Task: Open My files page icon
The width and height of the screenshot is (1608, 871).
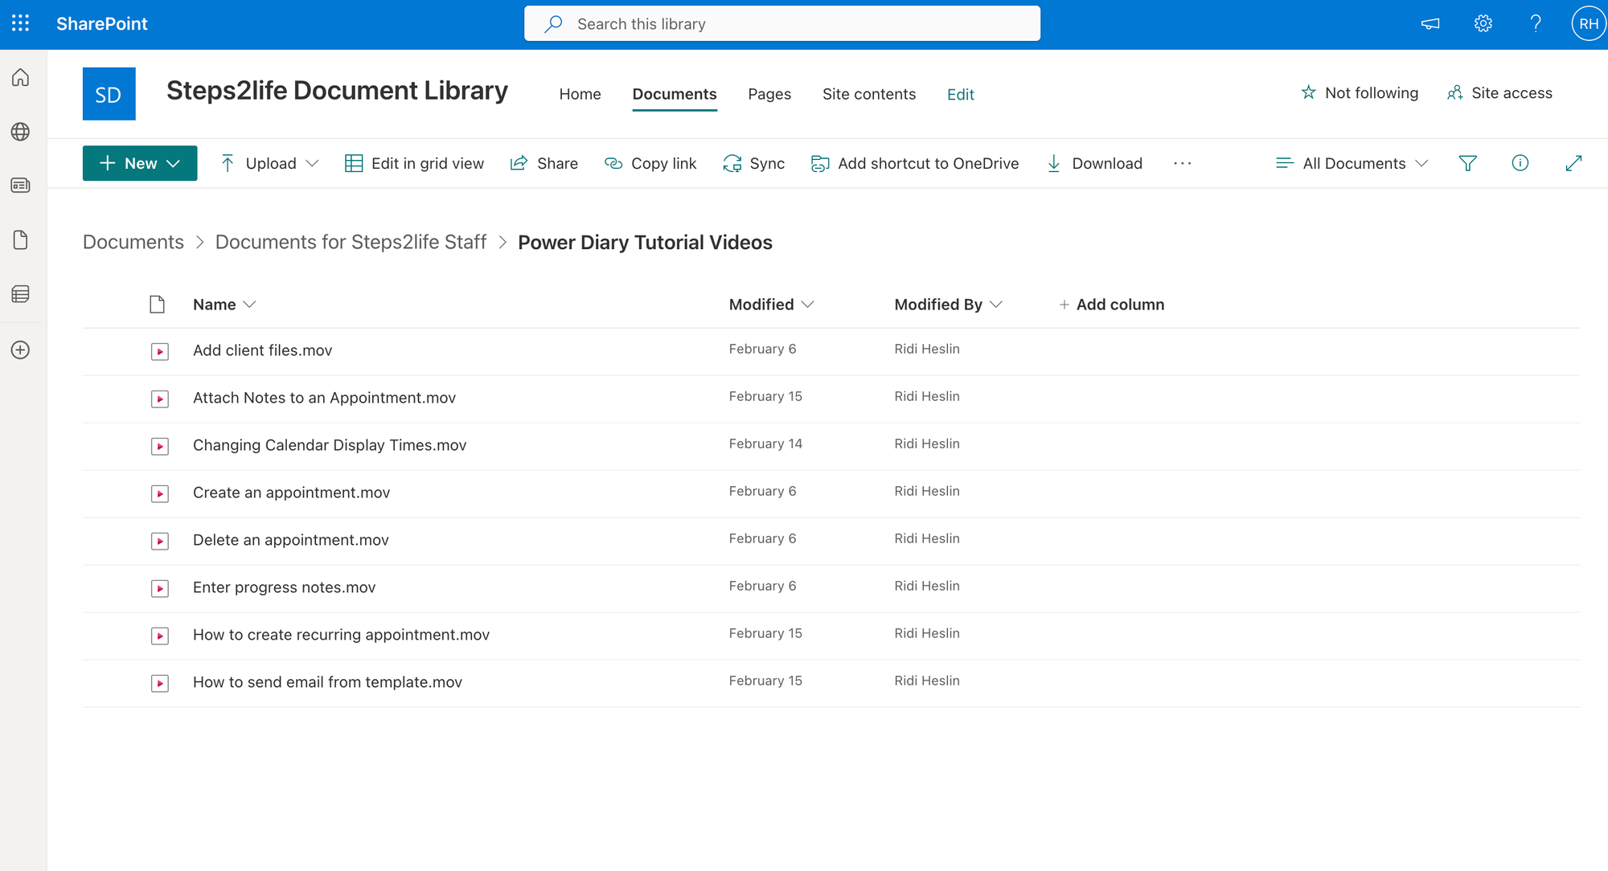Action: [x=21, y=239]
